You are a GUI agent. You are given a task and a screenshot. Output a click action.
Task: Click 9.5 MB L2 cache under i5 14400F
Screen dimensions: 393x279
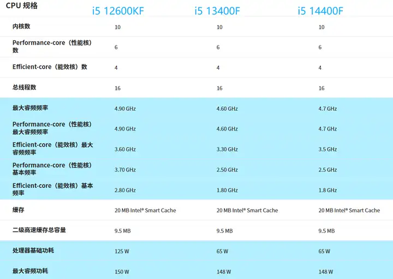pyautogui.click(x=326, y=231)
